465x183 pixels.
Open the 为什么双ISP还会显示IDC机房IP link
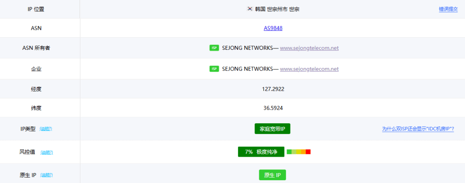[418, 129]
